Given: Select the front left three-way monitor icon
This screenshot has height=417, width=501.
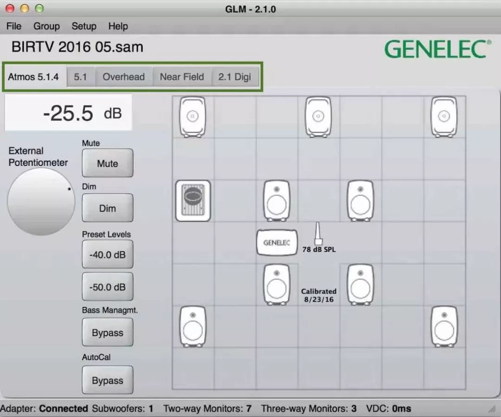Looking at the screenshot, I should pyautogui.click(x=193, y=117).
